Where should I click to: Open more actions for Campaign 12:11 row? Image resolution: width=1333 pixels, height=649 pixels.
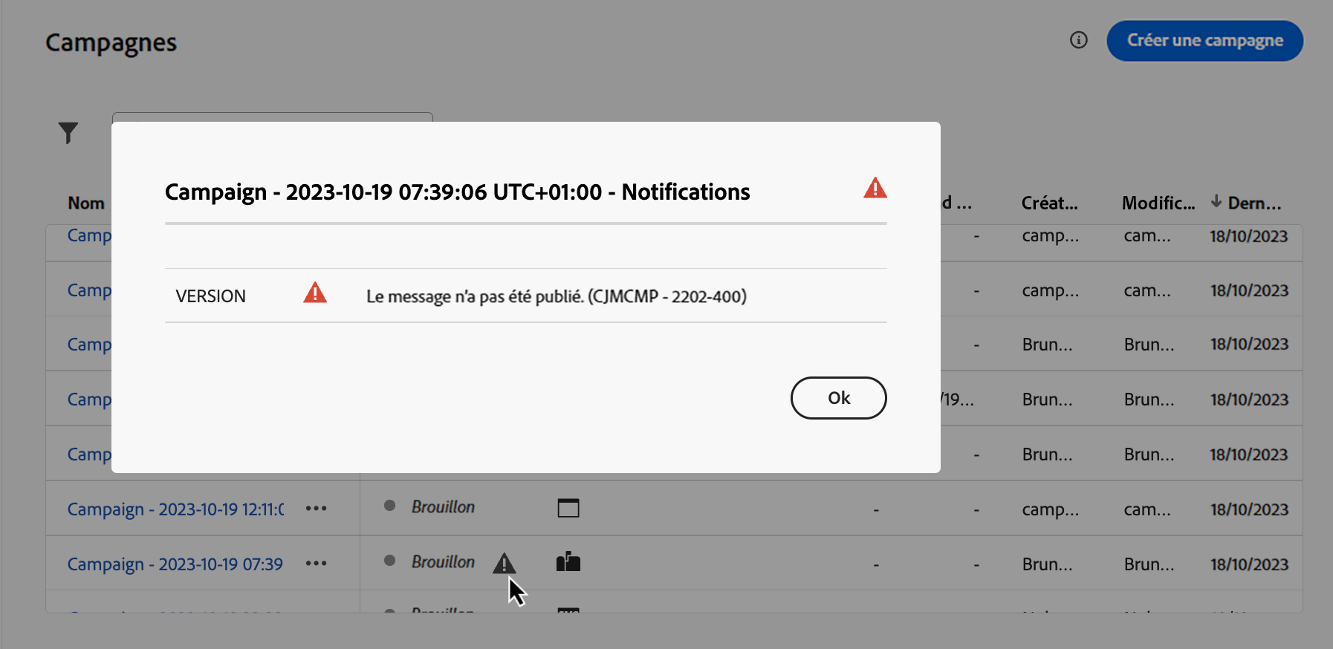point(317,509)
